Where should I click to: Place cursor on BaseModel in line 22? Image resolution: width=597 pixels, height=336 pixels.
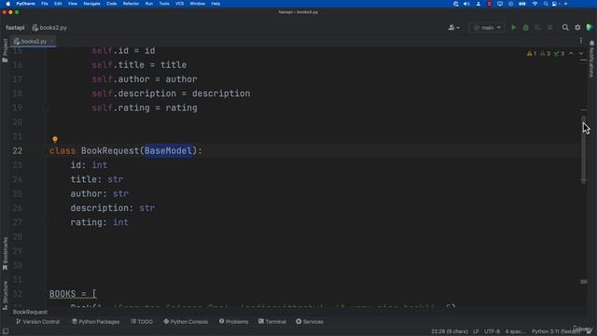(x=168, y=151)
